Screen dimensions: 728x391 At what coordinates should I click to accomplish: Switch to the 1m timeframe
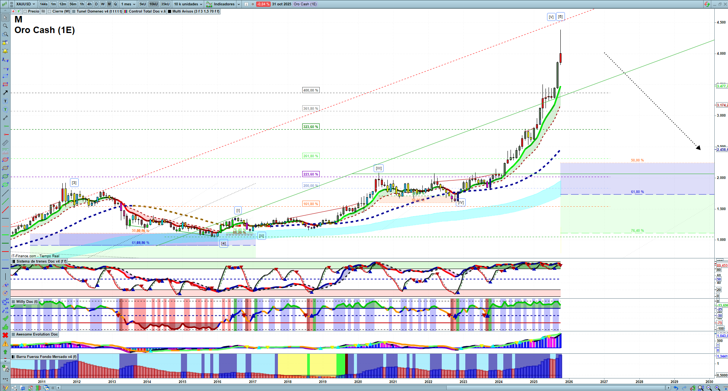point(54,4)
